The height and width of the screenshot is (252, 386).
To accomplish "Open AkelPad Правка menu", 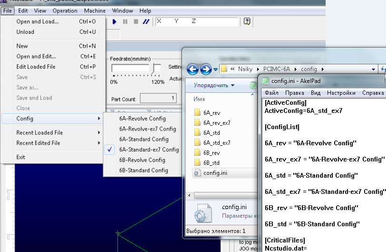I will 294,93.
